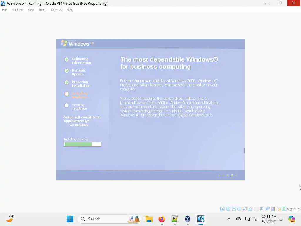Viewport: 301px width, 226px height.
Task: Open VirtualBox Manager from the taskbar
Action: pyautogui.click(x=188, y=219)
